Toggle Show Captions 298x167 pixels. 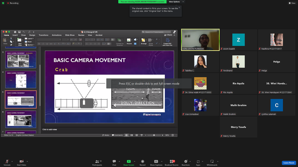(x=156, y=162)
